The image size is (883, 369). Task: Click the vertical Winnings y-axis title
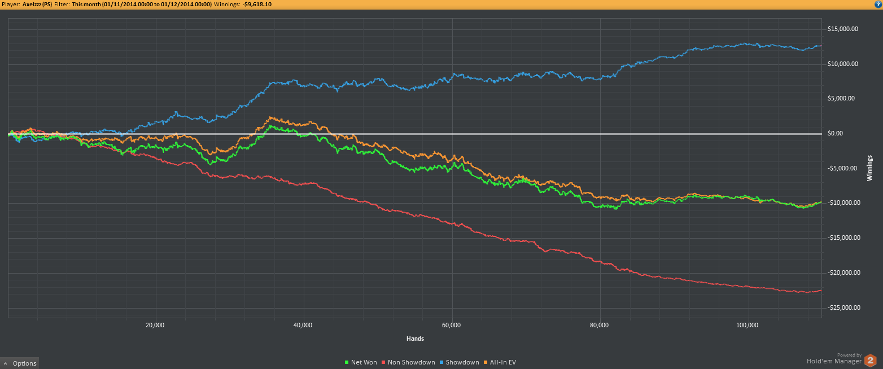(x=870, y=168)
